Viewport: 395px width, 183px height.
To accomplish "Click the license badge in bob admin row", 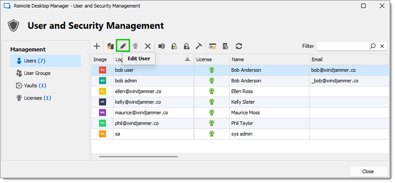I will (212, 81).
